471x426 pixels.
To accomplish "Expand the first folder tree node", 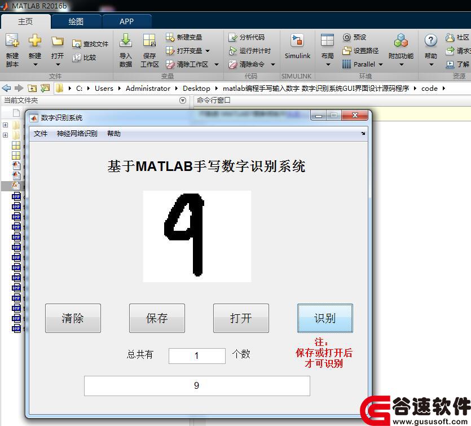I will [6, 125].
